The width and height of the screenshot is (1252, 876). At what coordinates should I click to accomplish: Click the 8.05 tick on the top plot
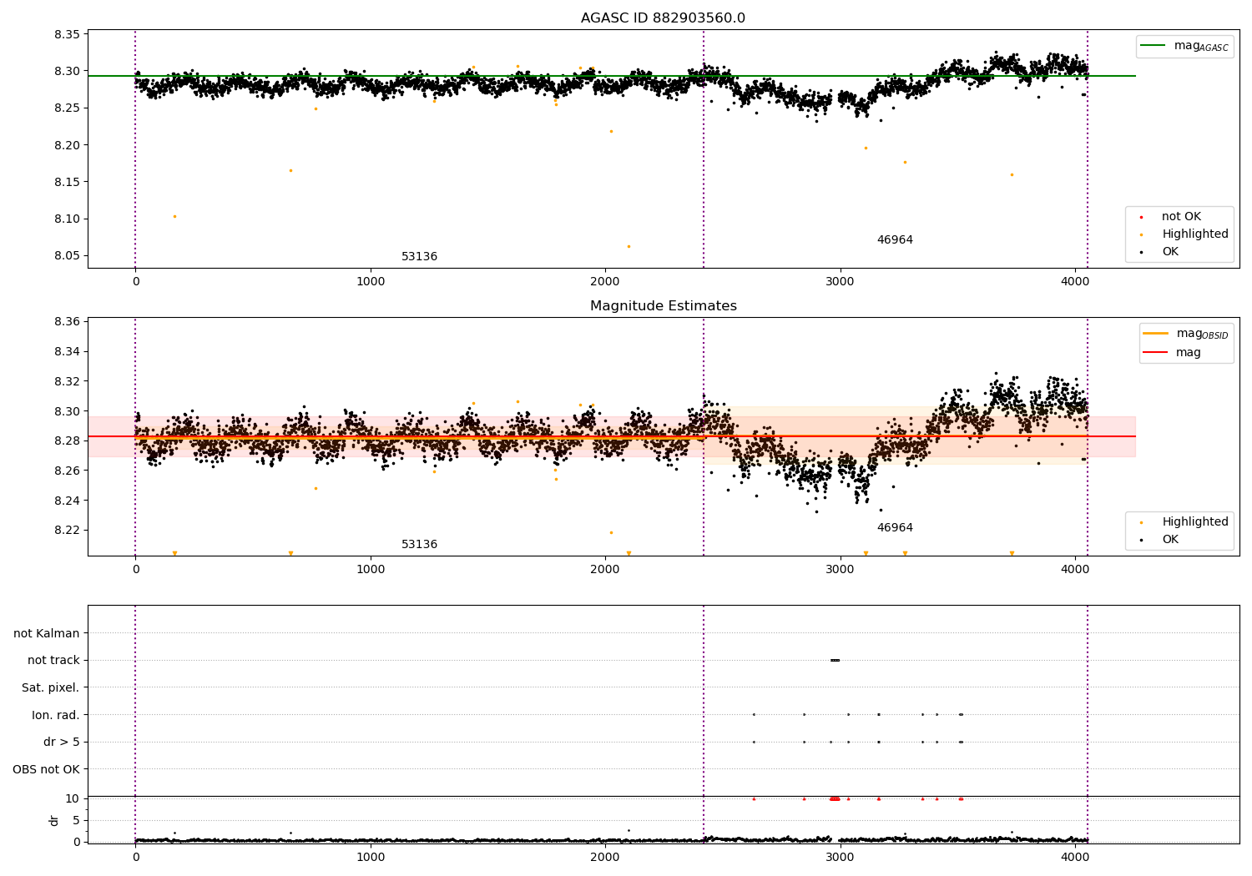pos(67,256)
